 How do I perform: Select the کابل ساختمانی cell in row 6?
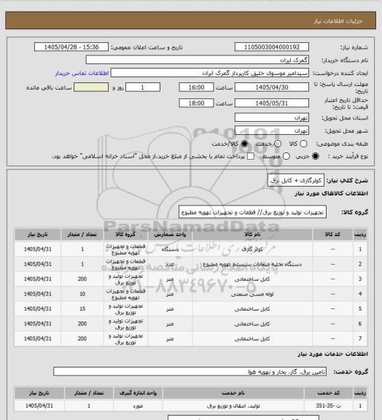(252, 324)
